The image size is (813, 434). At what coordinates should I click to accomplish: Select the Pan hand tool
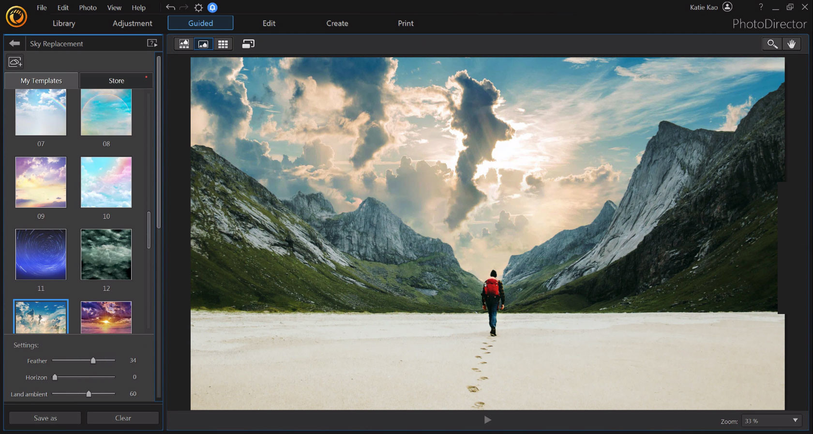tap(792, 44)
